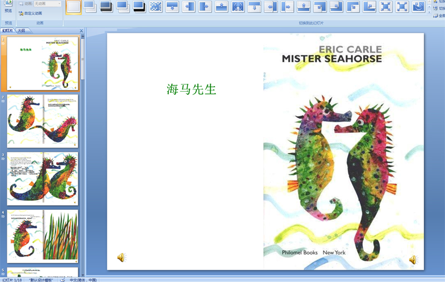Select slide 5 thumbnail in pane
445x282 pixels.
point(43,272)
